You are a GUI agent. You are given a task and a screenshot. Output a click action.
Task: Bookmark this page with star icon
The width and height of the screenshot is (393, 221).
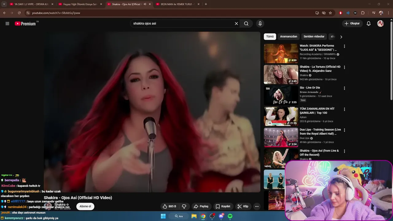click(x=330, y=13)
